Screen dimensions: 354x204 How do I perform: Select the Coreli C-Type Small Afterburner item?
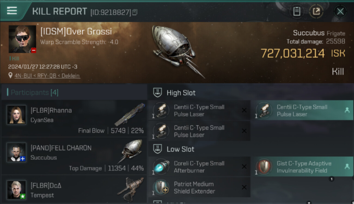pyautogui.click(x=199, y=167)
